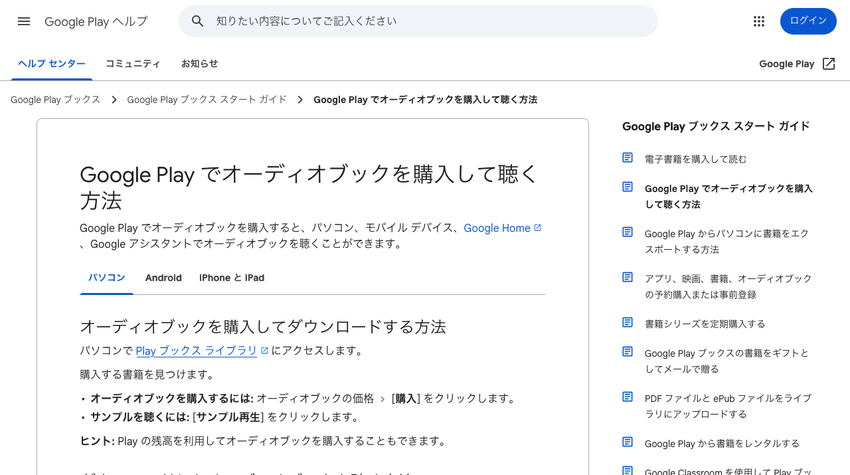The height and width of the screenshot is (475, 850).
Task: Open 書籍シリーズを定期購入する article
Action: coord(705,324)
